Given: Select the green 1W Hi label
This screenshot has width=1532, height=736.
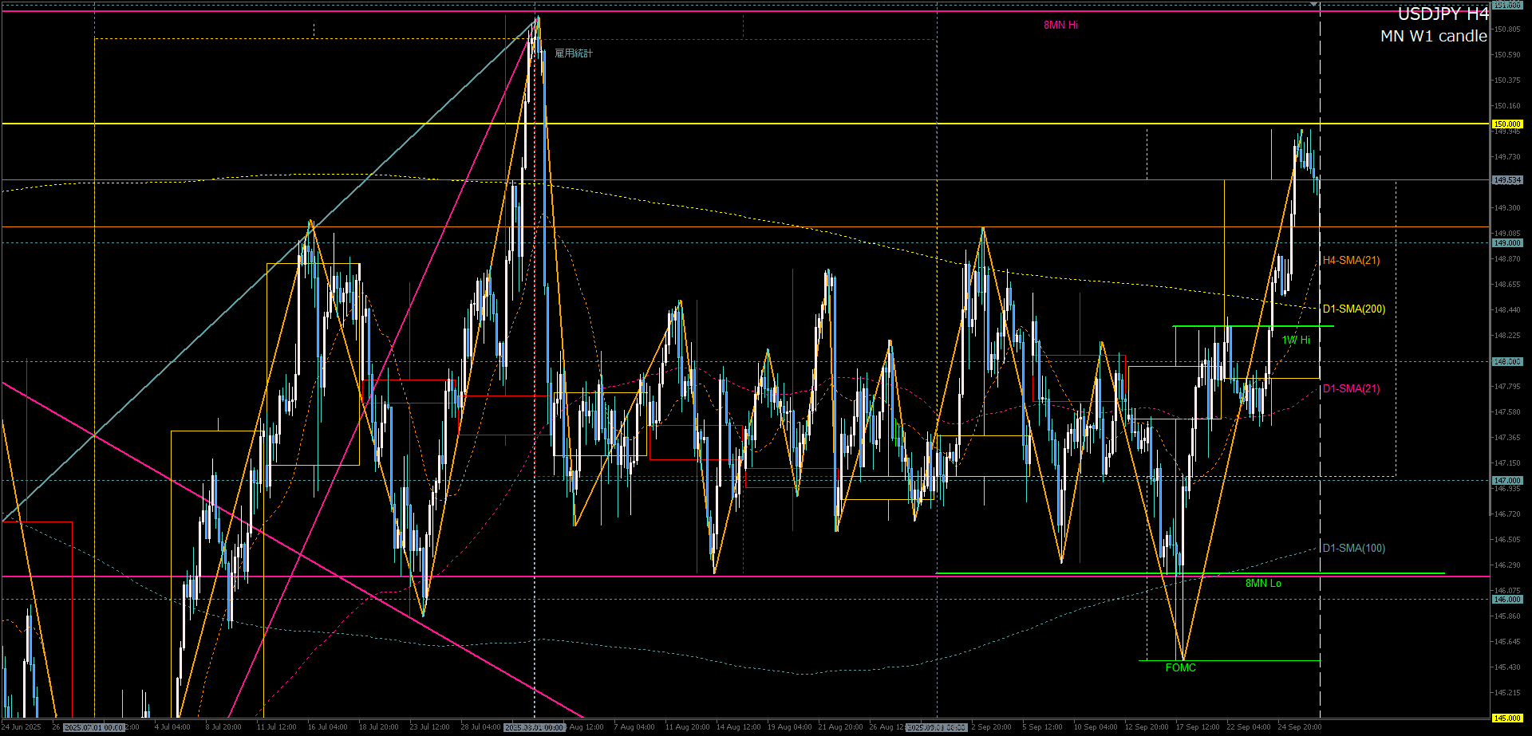Looking at the screenshot, I should point(1296,340).
